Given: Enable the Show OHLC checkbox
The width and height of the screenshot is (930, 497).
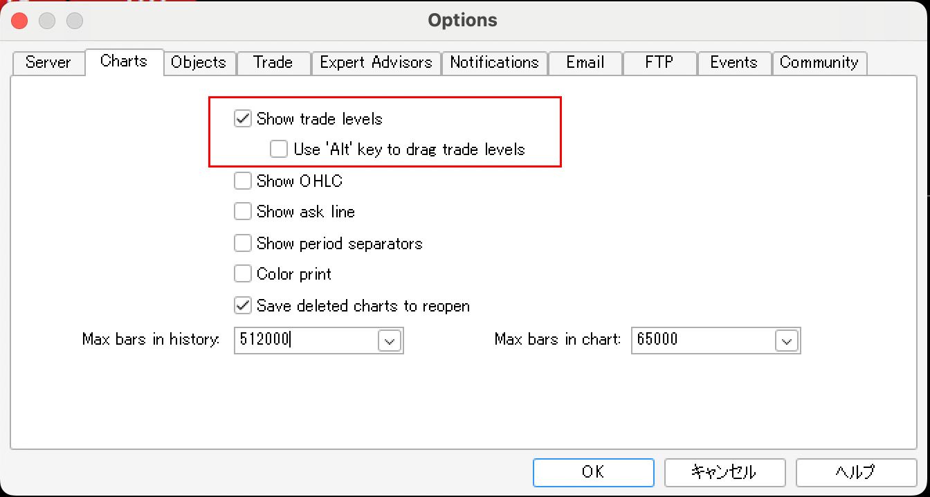Looking at the screenshot, I should [x=243, y=181].
